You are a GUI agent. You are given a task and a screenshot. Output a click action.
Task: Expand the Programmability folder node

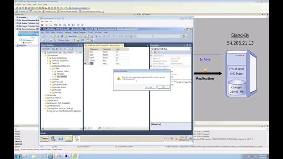point(50,84)
